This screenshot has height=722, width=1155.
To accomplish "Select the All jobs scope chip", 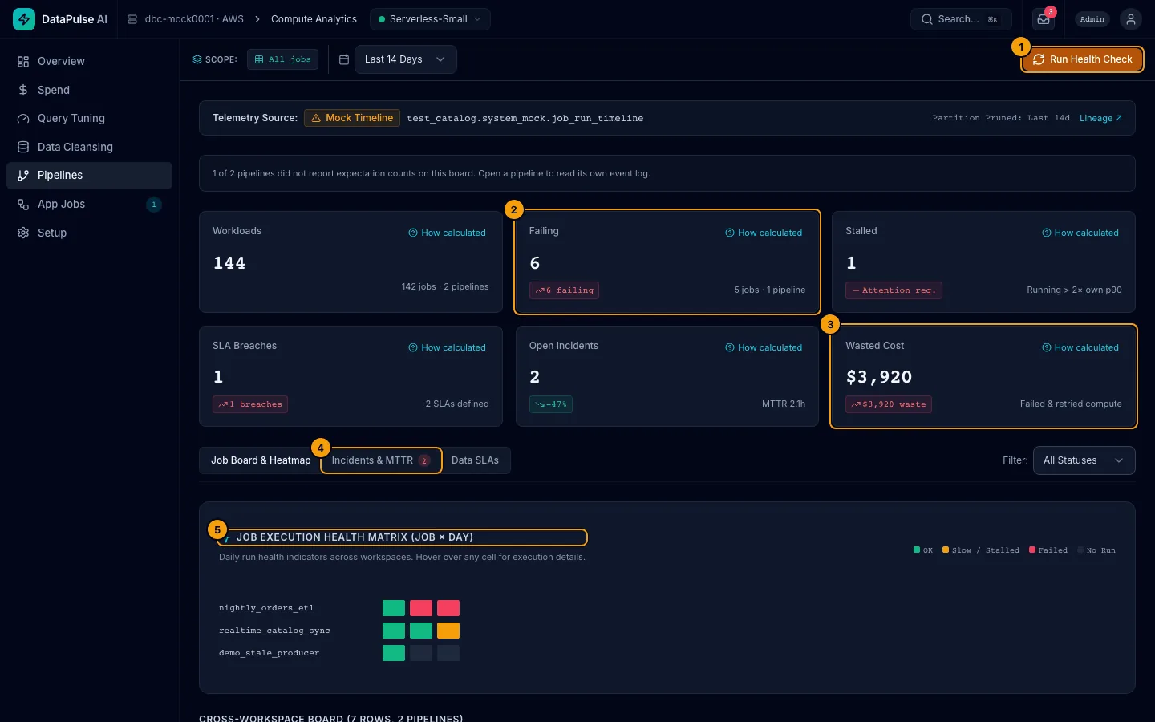I will [x=282, y=59].
